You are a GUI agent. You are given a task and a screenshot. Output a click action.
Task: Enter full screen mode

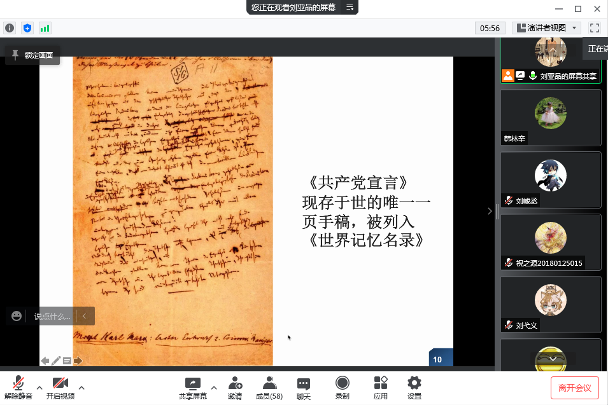click(x=595, y=28)
